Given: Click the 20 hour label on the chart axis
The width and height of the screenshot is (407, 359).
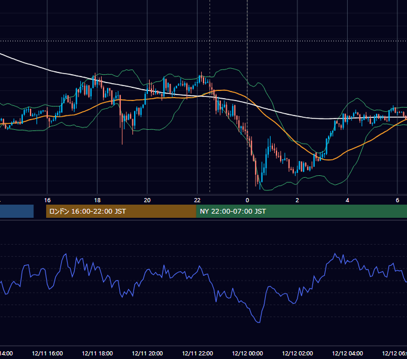Looking at the screenshot, I should 147,200.
